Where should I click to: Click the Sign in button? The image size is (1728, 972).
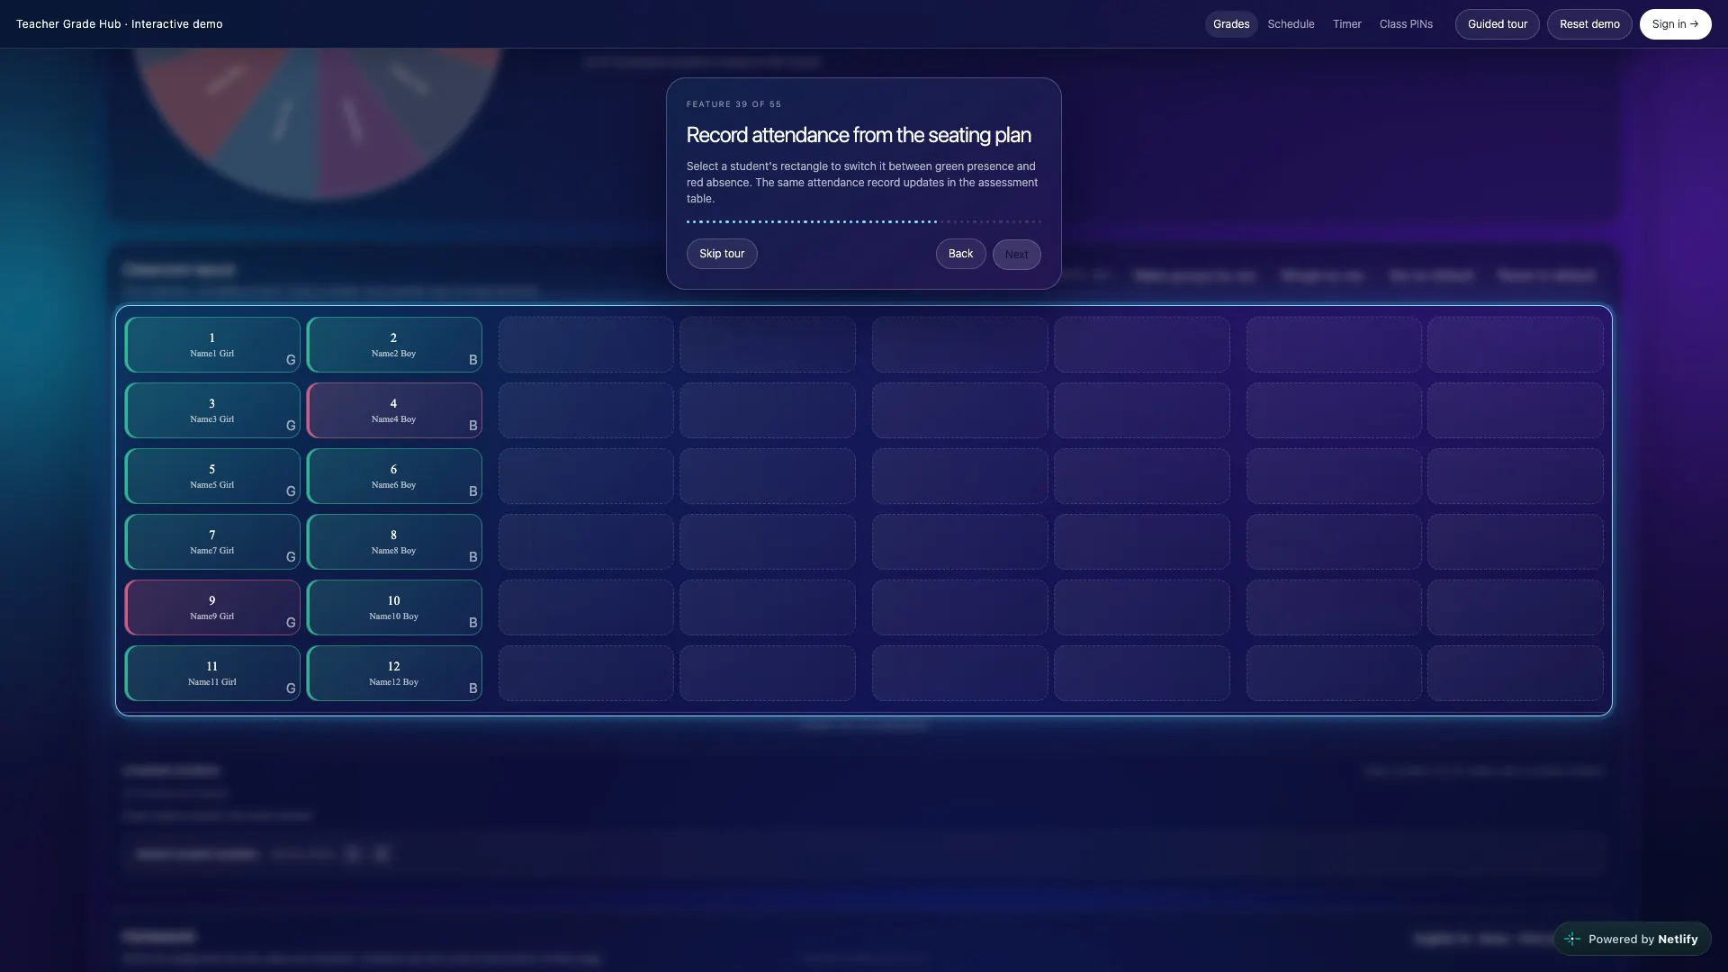(1675, 24)
